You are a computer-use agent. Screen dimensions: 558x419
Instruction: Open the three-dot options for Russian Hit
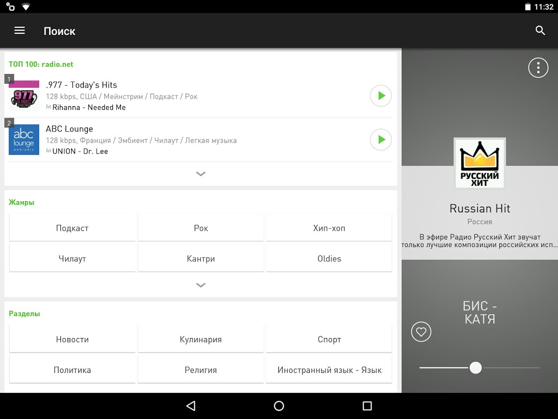[538, 68]
